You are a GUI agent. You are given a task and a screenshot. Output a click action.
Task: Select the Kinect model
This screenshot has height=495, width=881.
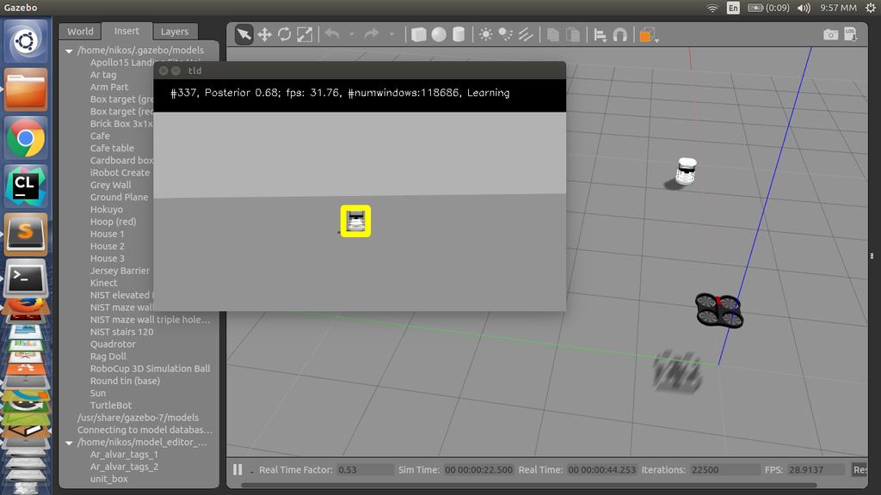(103, 283)
